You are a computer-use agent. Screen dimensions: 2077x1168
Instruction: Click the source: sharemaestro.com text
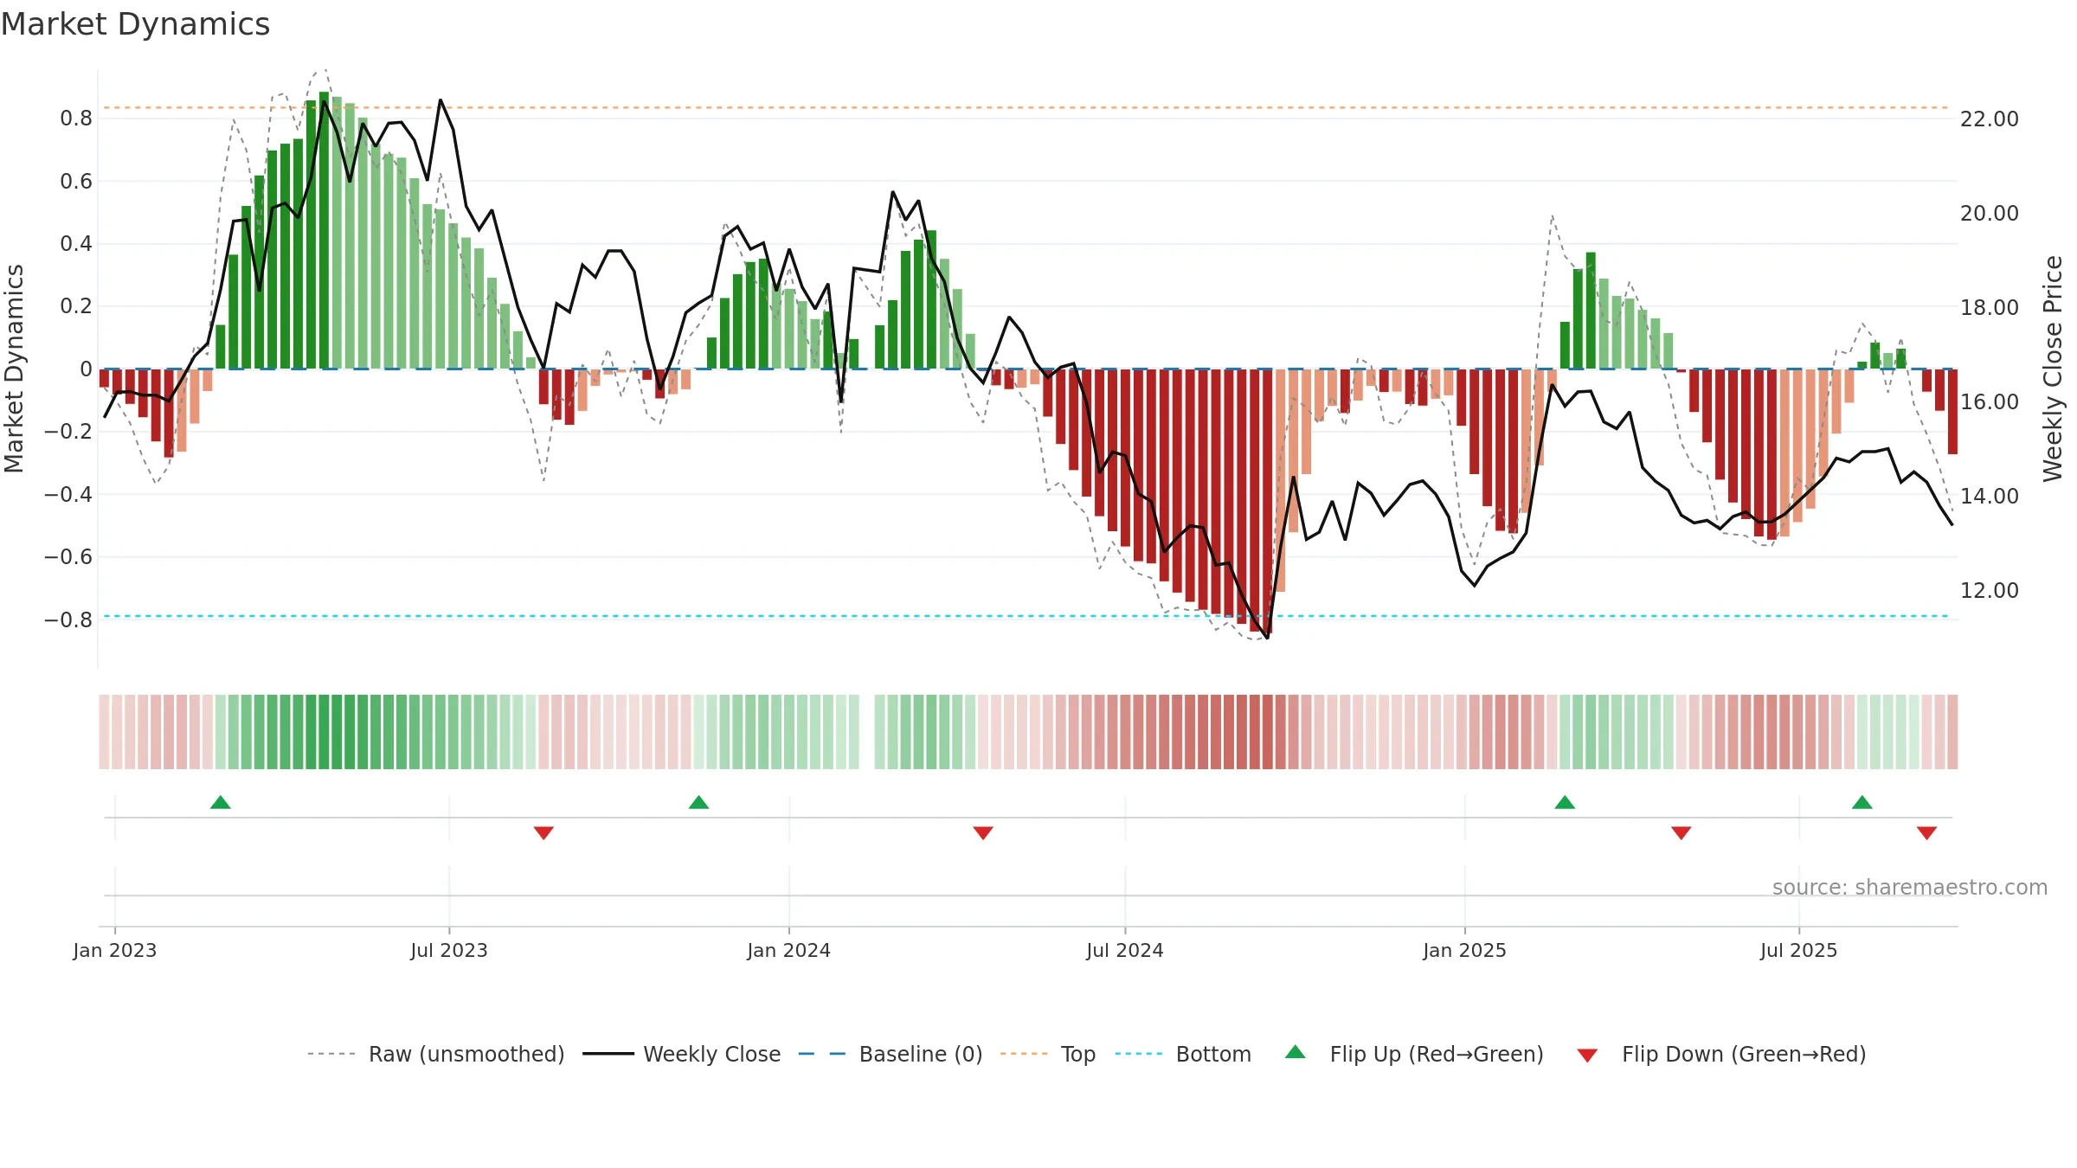tap(1910, 887)
